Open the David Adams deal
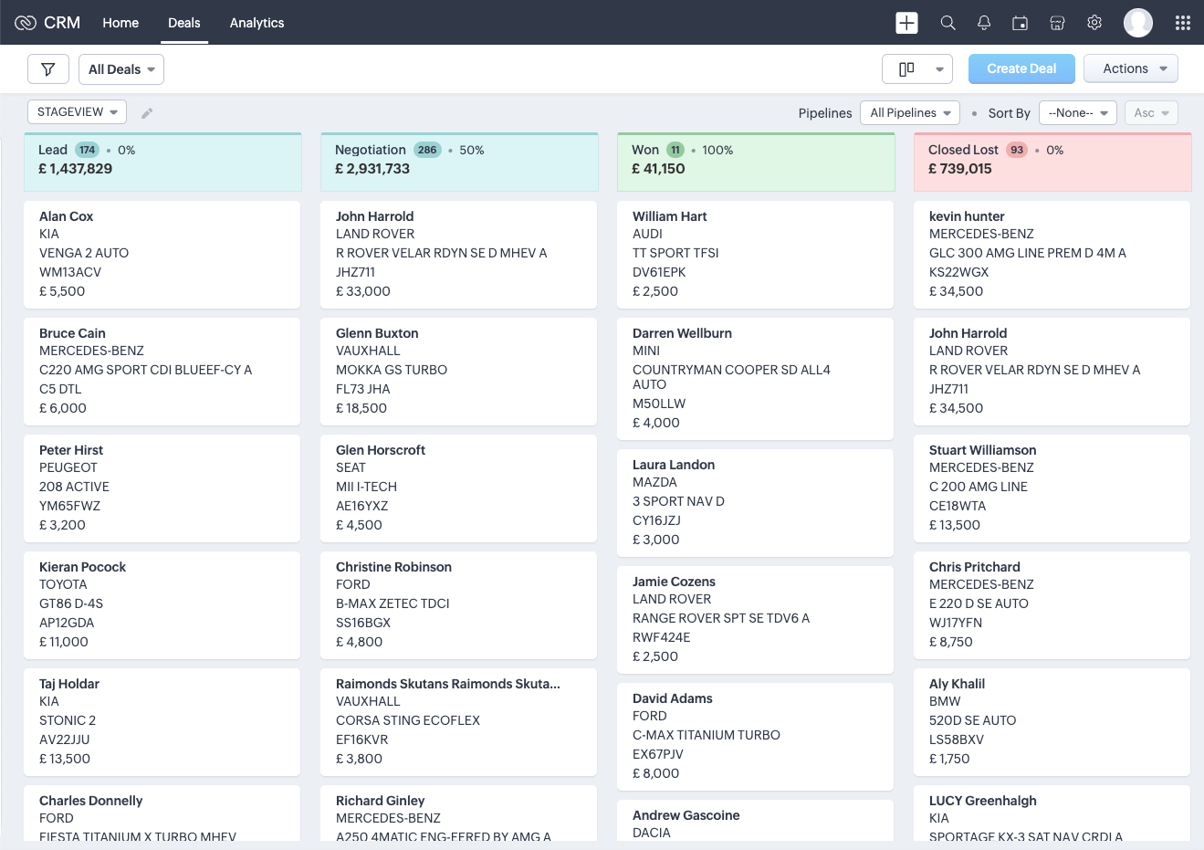This screenshot has height=850, width=1204. (756, 737)
